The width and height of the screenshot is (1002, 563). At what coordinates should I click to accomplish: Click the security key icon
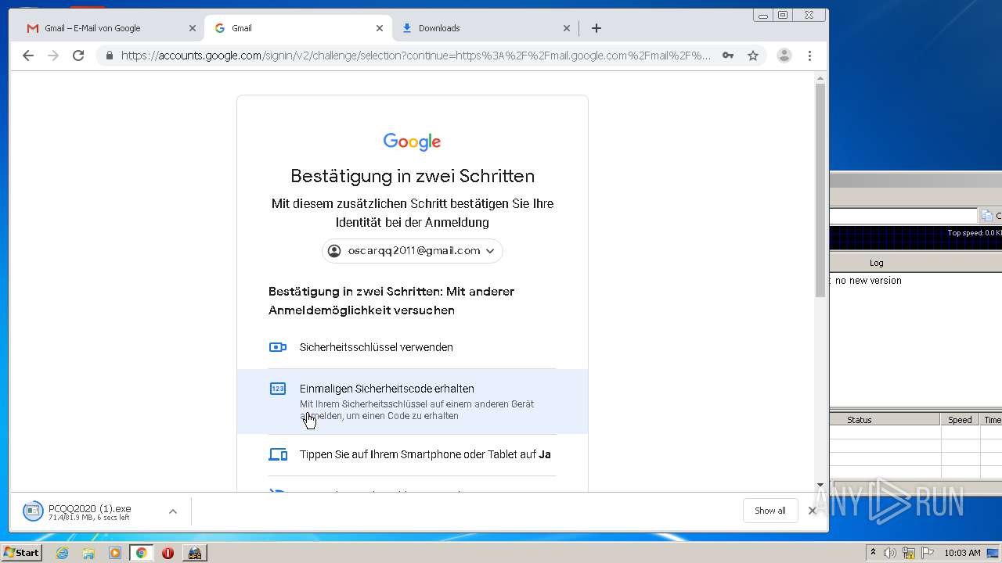[278, 347]
